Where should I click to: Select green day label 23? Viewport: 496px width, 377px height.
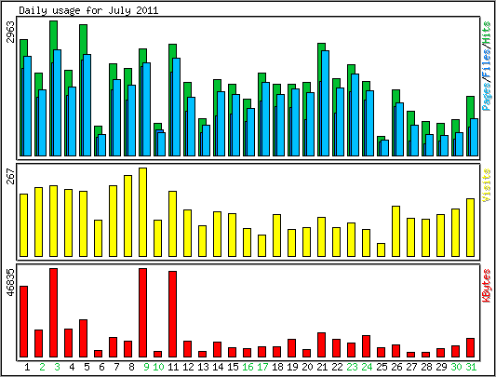click(352, 367)
